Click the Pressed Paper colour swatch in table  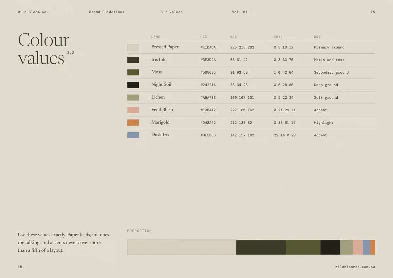tap(133, 47)
